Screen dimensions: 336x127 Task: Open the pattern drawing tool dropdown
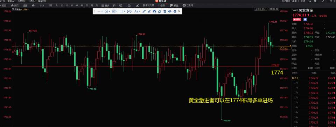(x=129, y=11)
